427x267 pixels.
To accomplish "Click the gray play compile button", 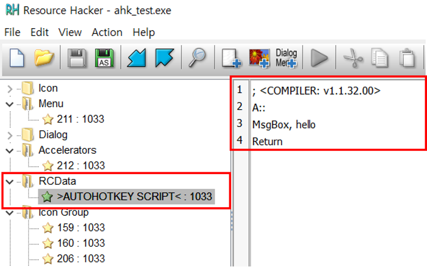I will point(319,57).
